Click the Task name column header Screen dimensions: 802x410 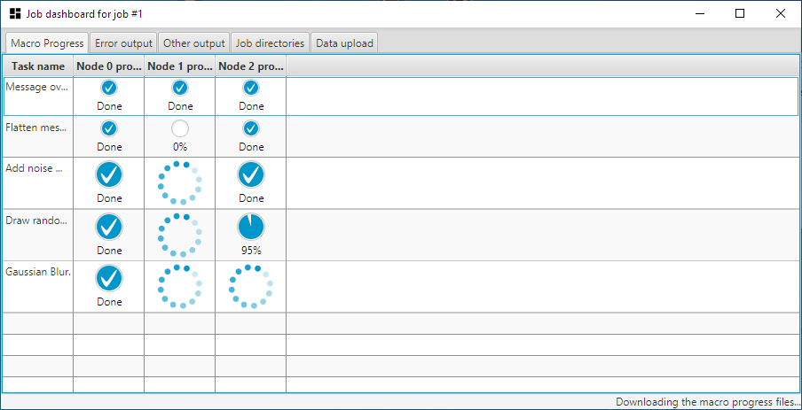(x=38, y=66)
